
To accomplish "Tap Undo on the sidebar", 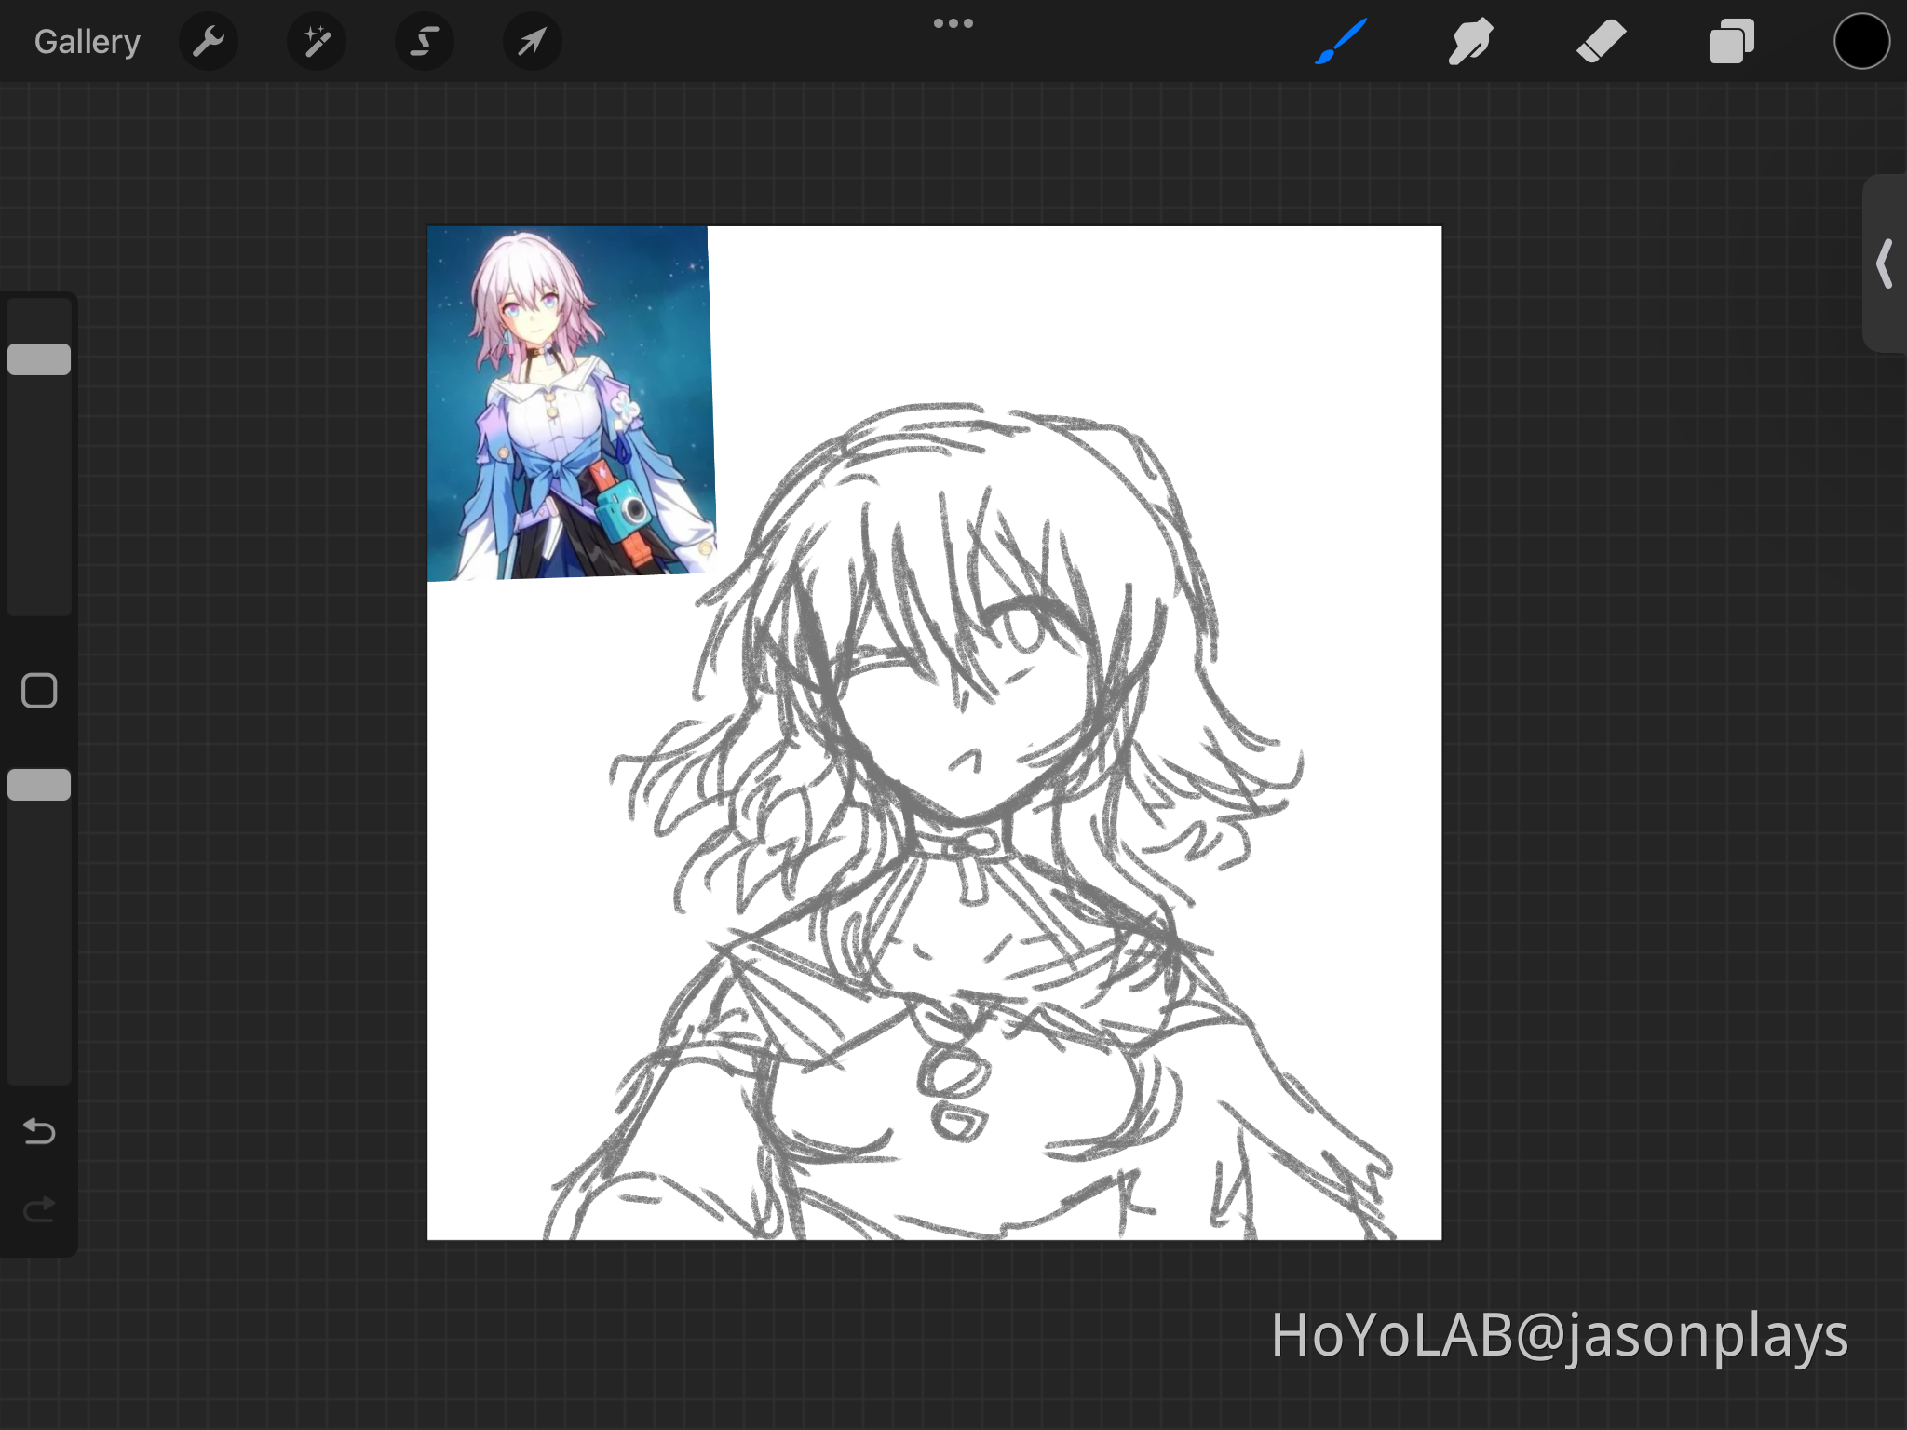I will coord(38,1132).
